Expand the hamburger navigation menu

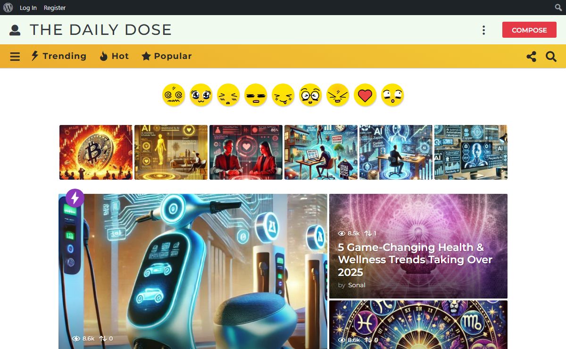15,57
